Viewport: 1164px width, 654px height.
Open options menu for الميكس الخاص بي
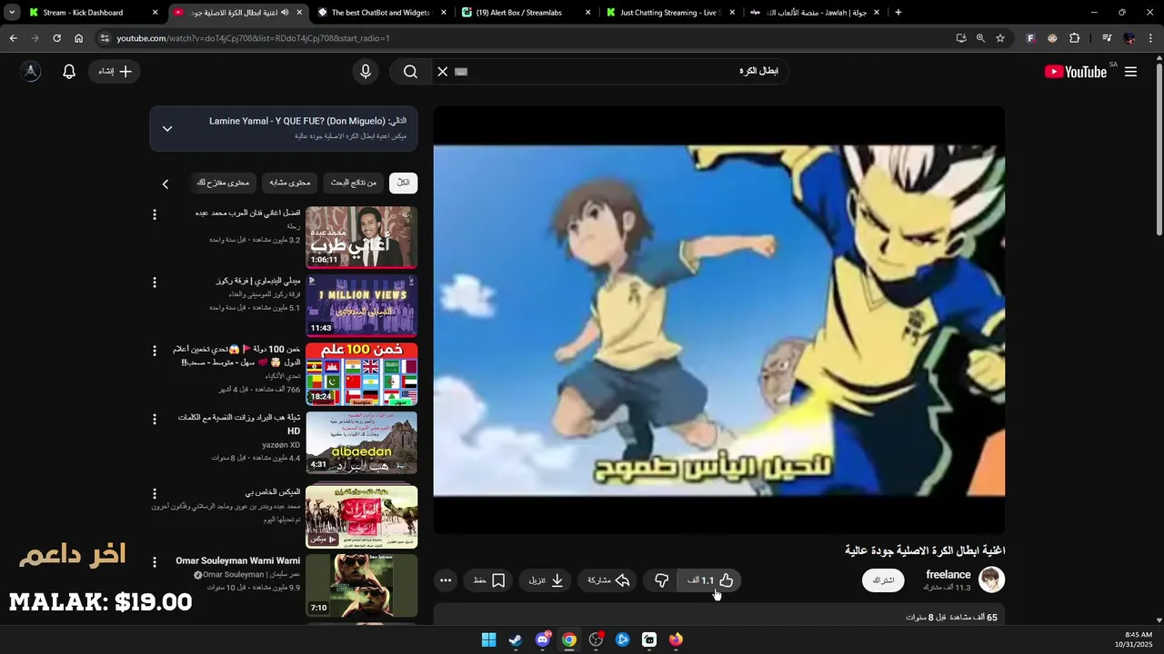point(155,493)
